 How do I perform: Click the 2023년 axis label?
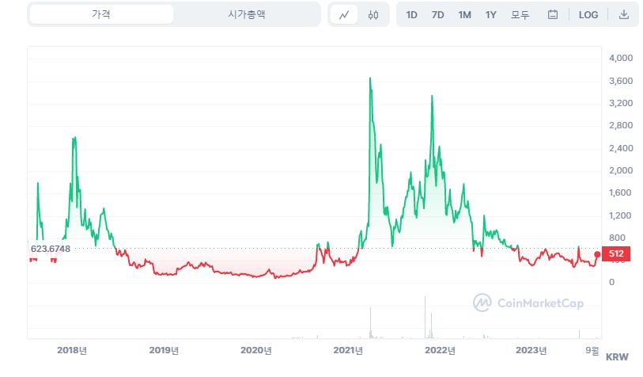coord(531,350)
